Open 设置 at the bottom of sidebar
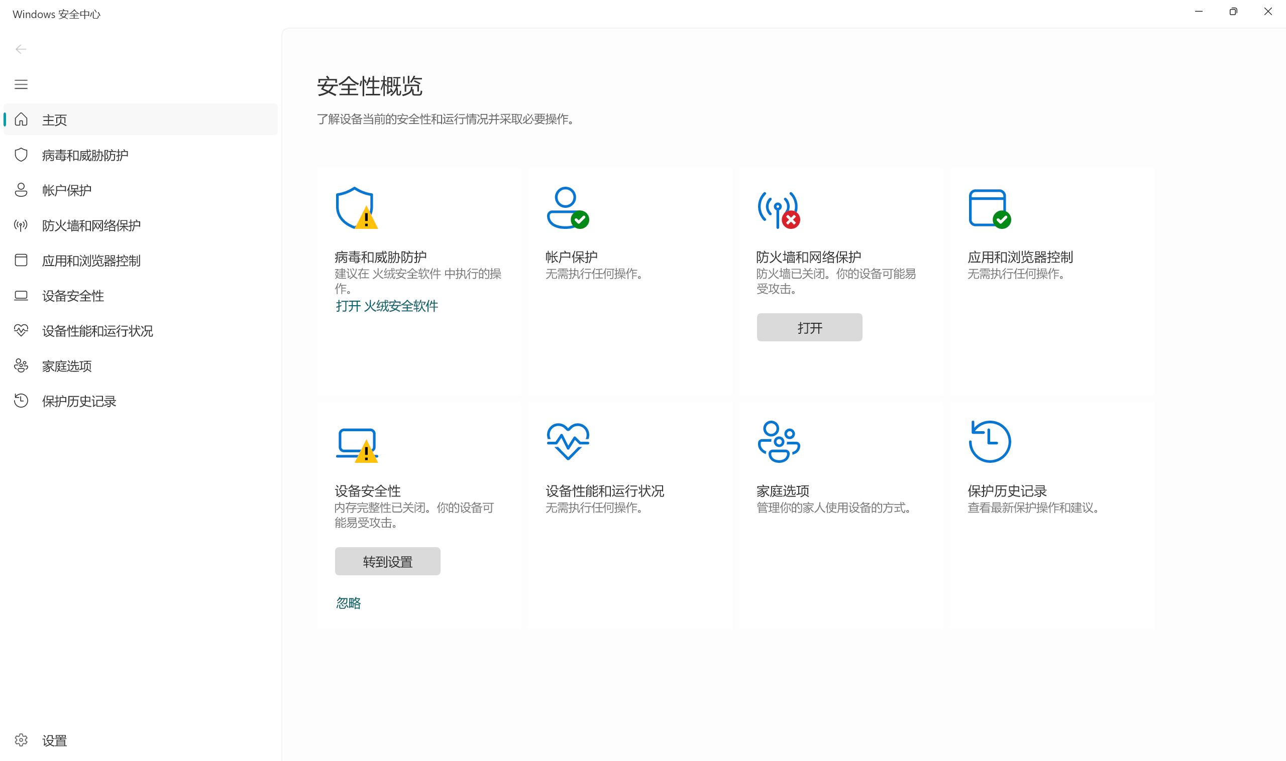 point(54,740)
